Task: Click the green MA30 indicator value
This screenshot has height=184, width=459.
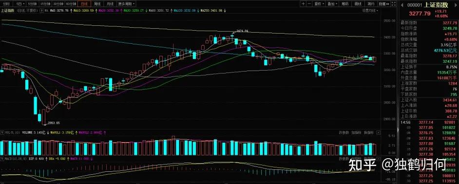Action: pos(134,10)
